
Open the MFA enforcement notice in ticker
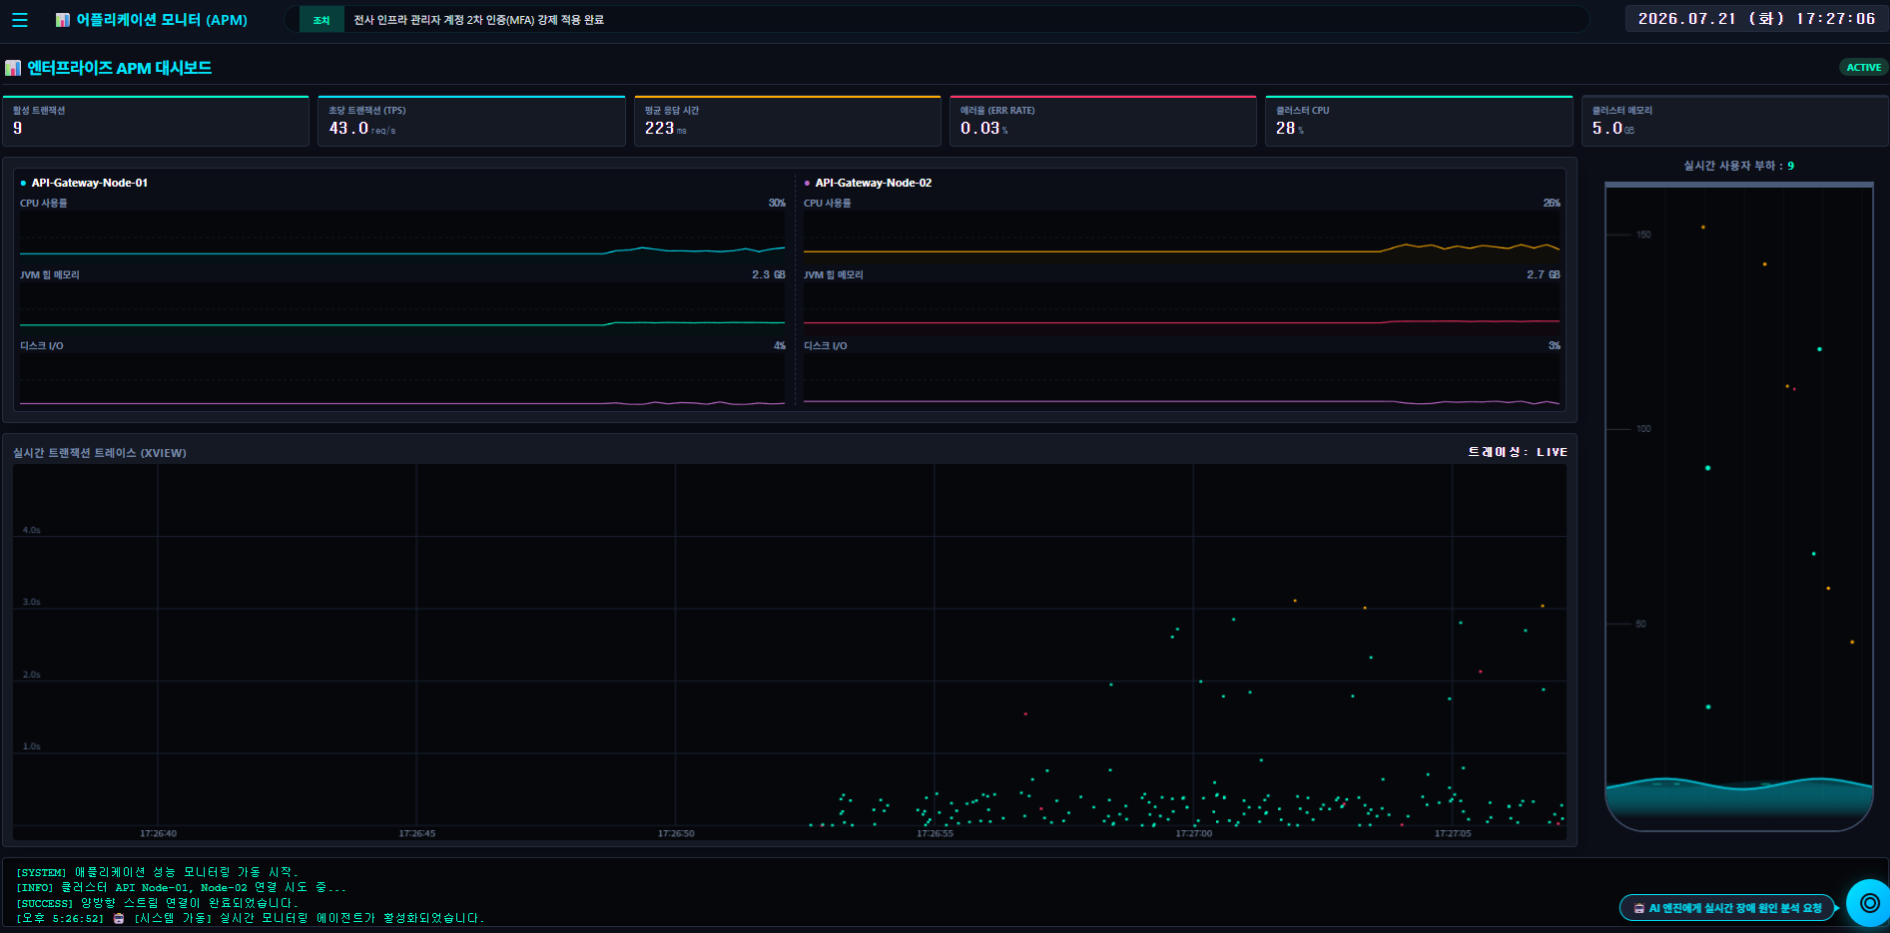[x=478, y=20]
